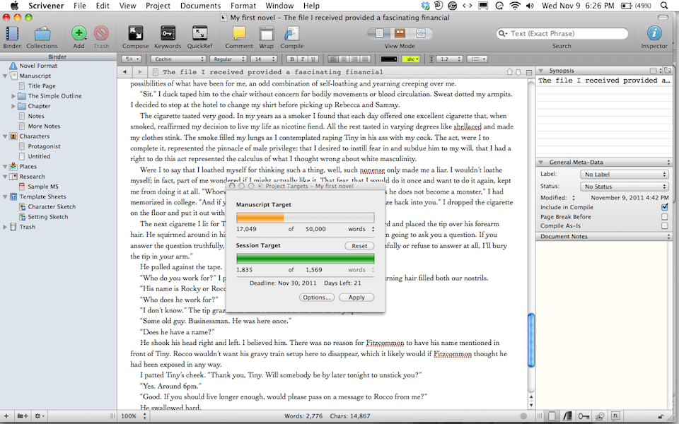Toggle Underline formatting
The height and width of the screenshot is (424, 679).
tap(313, 59)
